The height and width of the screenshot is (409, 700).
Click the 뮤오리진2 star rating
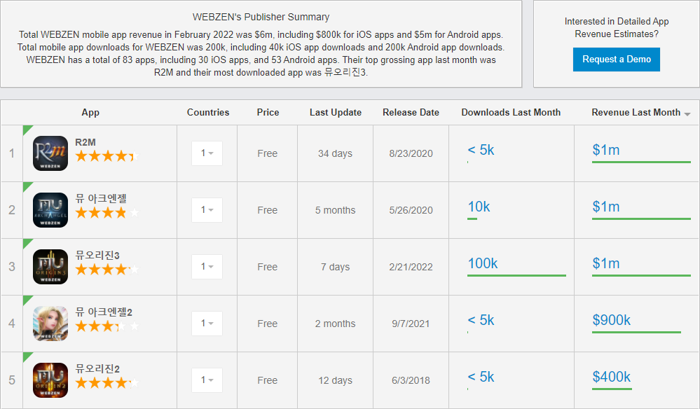click(107, 382)
